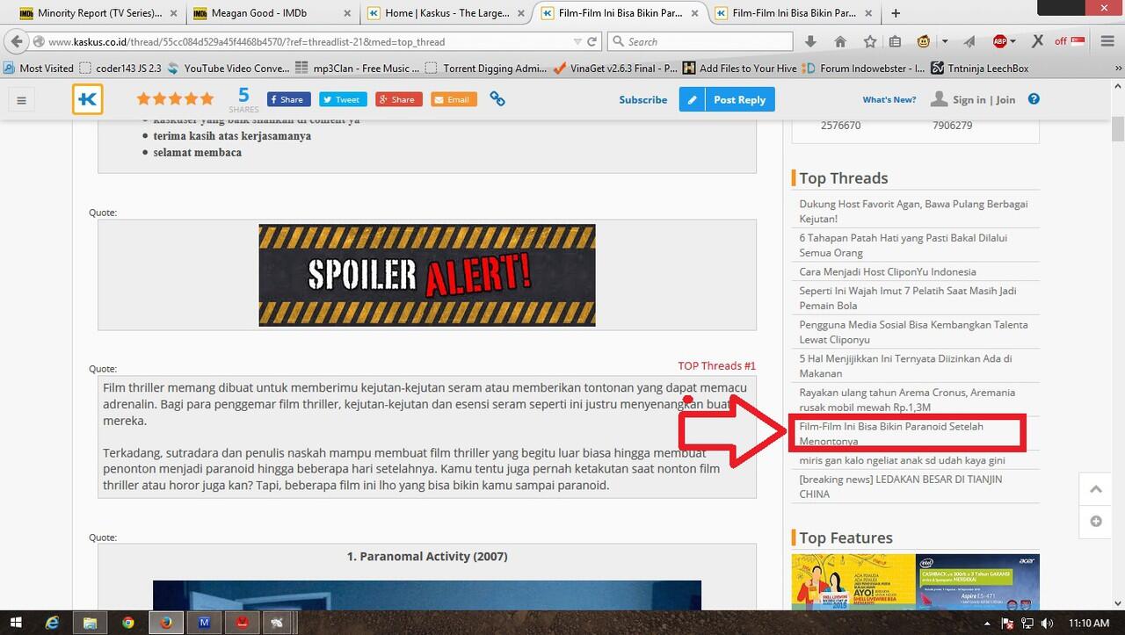1125x635 pixels.
Task: Click the paper plane toolbar icon
Action: [x=969, y=41]
